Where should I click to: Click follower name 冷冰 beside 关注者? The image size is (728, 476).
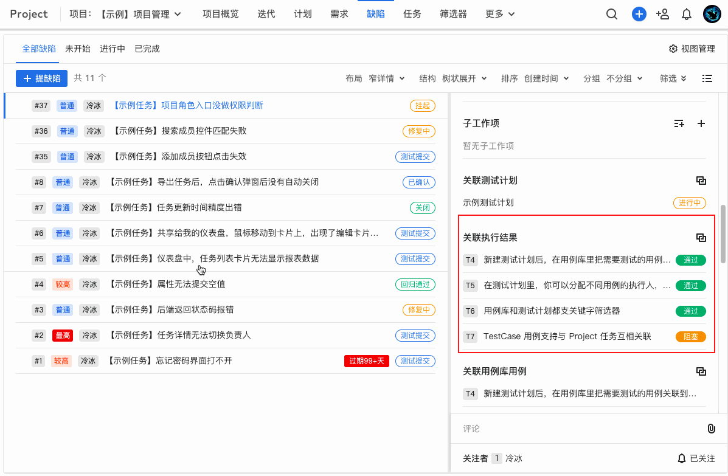point(514,458)
